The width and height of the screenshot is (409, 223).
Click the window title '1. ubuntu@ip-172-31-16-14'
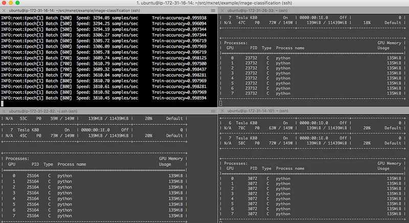(x=214, y=3)
